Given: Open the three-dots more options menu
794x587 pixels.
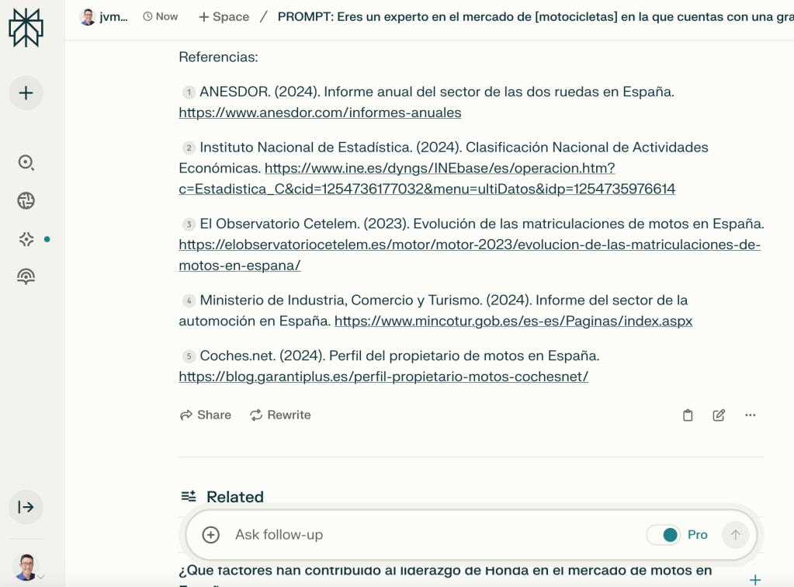Looking at the screenshot, I should [x=750, y=415].
